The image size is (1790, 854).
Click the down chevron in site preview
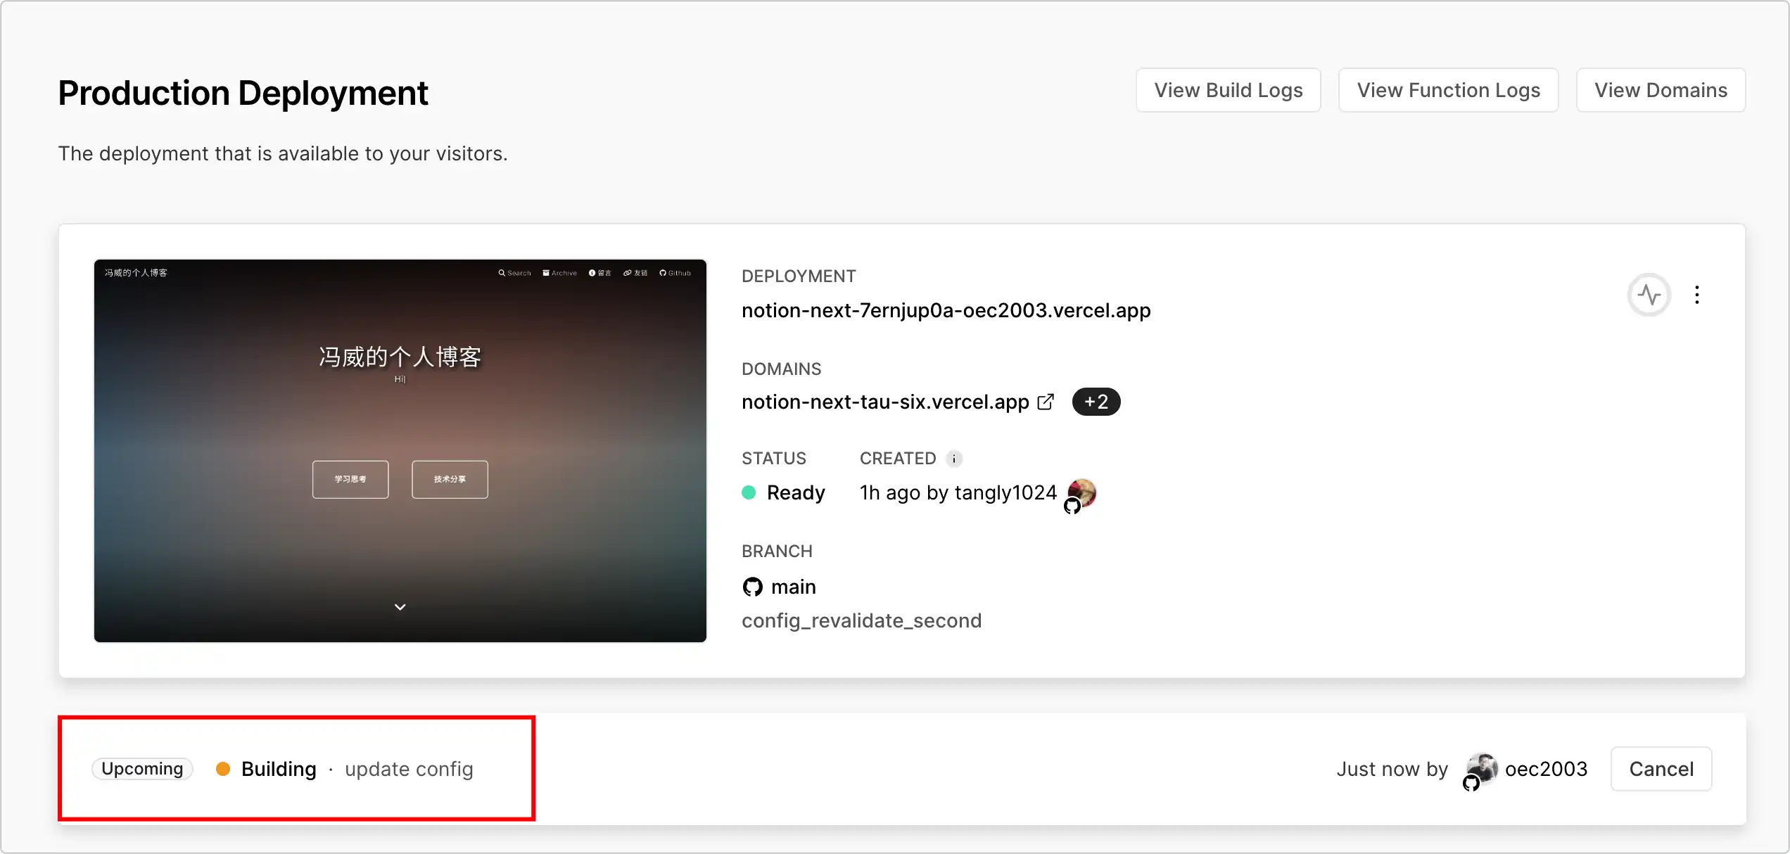pyautogui.click(x=400, y=606)
